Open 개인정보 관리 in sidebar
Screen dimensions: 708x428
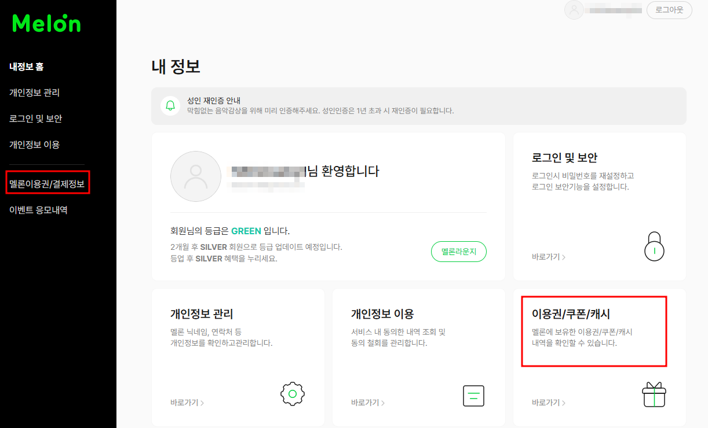point(34,93)
